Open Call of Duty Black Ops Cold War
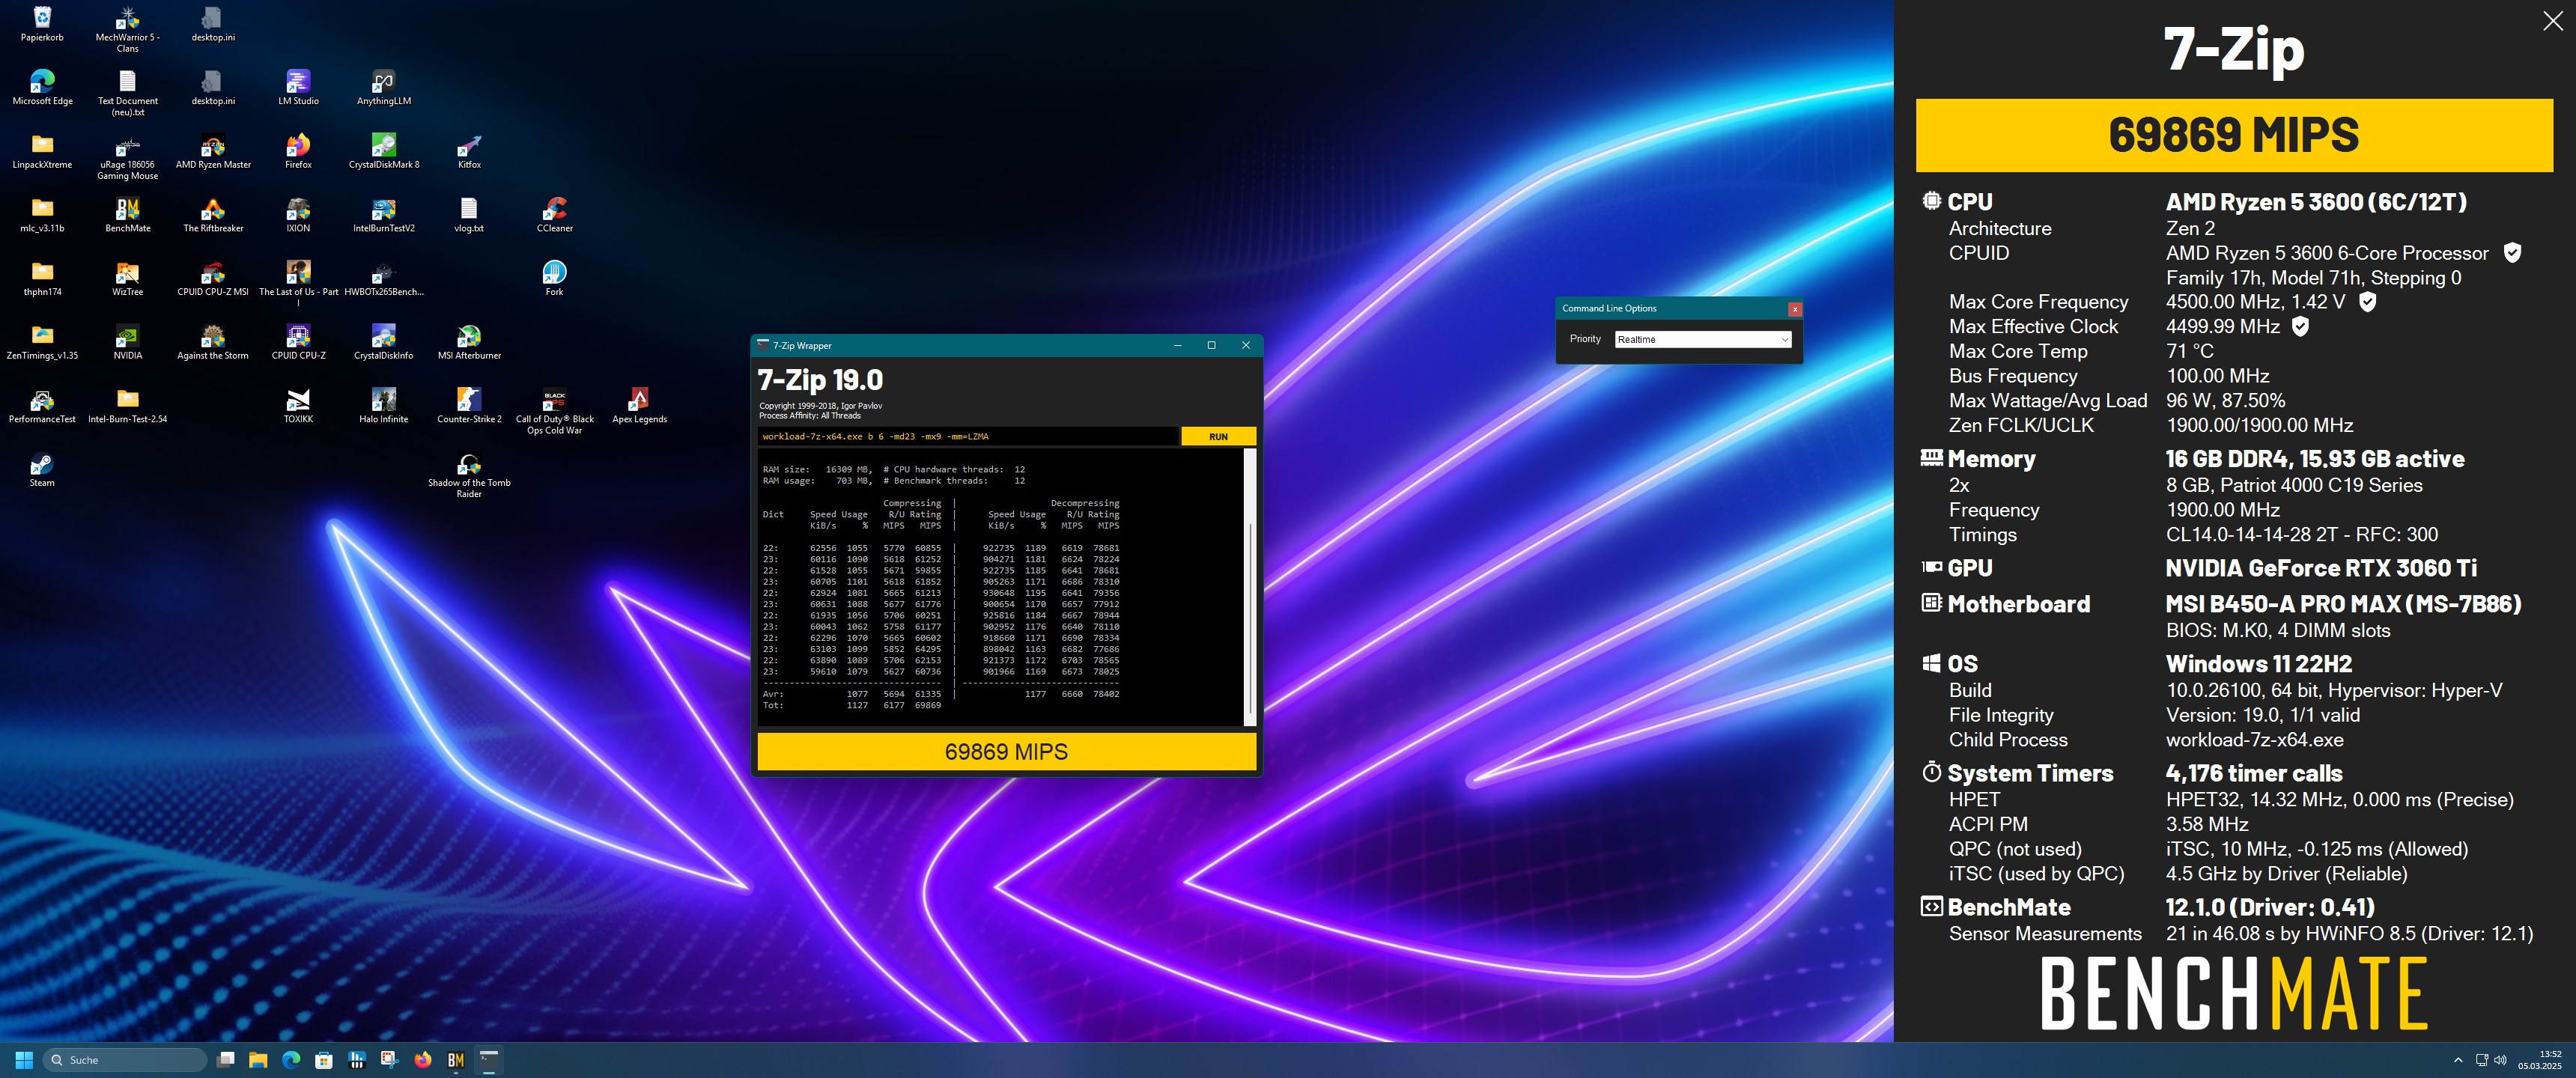Image resolution: width=2576 pixels, height=1078 pixels. (x=555, y=411)
